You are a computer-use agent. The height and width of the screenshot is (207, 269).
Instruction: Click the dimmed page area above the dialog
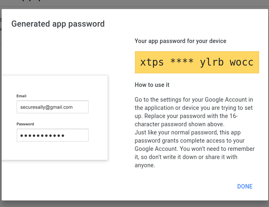click(x=134, y=3)
